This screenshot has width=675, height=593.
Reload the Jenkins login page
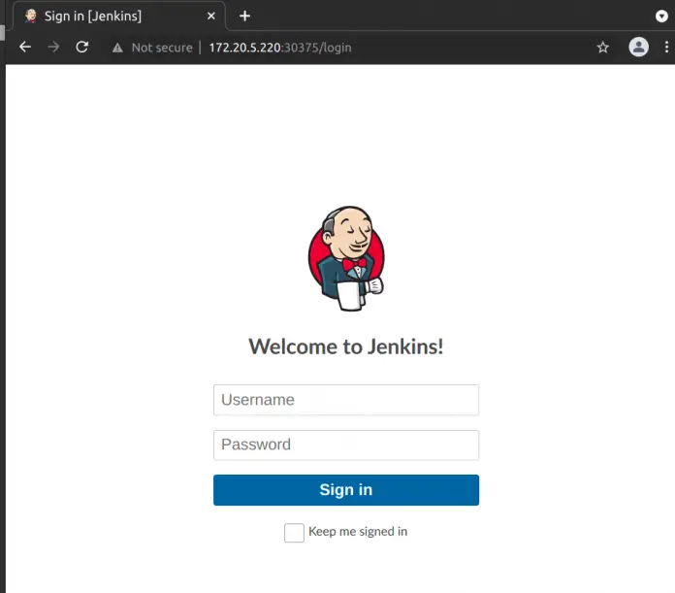(x=82, y=47)
